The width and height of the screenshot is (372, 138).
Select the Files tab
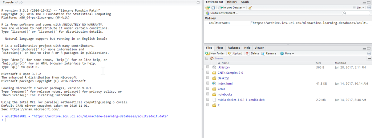[x=209, y=48]
